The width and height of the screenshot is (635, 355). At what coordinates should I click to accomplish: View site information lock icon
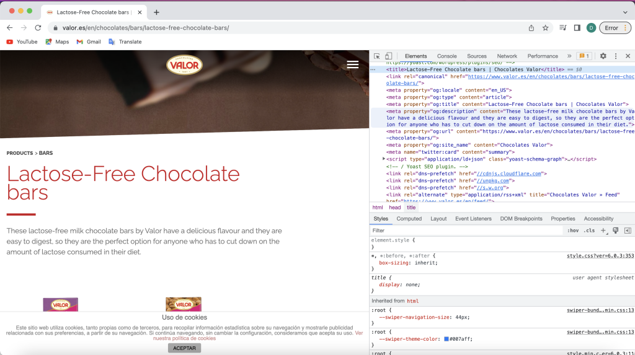(55, 28)
